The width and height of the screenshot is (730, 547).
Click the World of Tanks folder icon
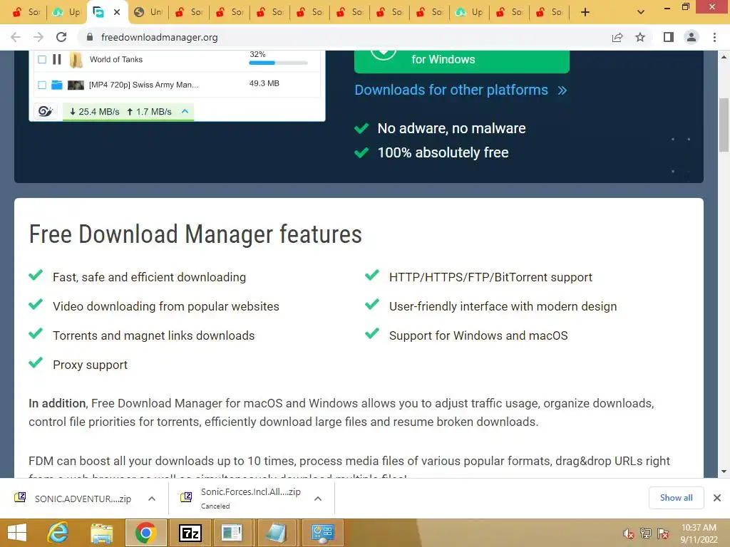76,60
